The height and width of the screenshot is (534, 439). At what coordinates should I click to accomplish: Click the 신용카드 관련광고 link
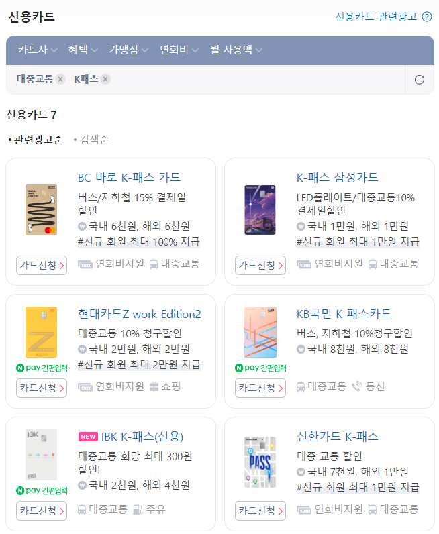[376, 17]
